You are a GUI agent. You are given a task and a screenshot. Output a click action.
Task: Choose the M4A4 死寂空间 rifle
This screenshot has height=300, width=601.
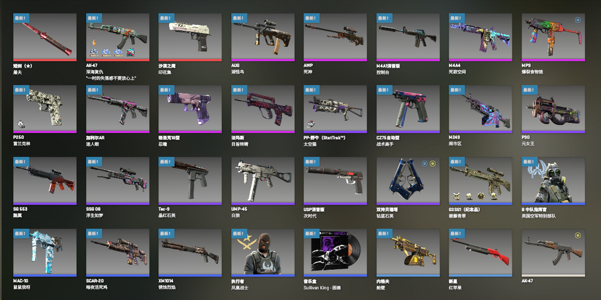(x=481, y=37)
